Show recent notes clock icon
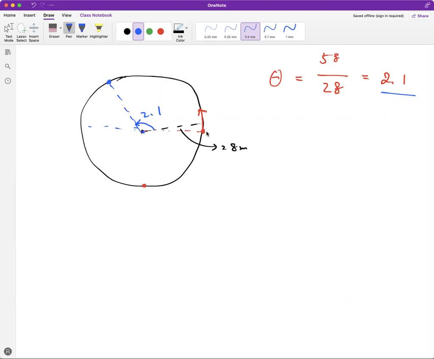This screenshot has height=359, width=434. pos(8,81)
